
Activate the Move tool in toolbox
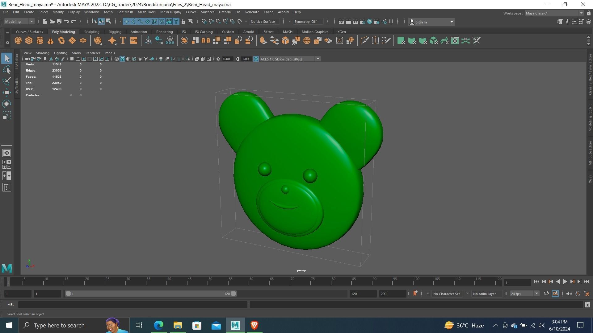7,92
